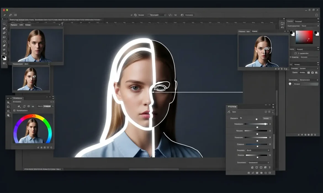Click the portrait thumbnail in the color wheel panel
The width and height of the screenshot is (323, 193).
34,130
